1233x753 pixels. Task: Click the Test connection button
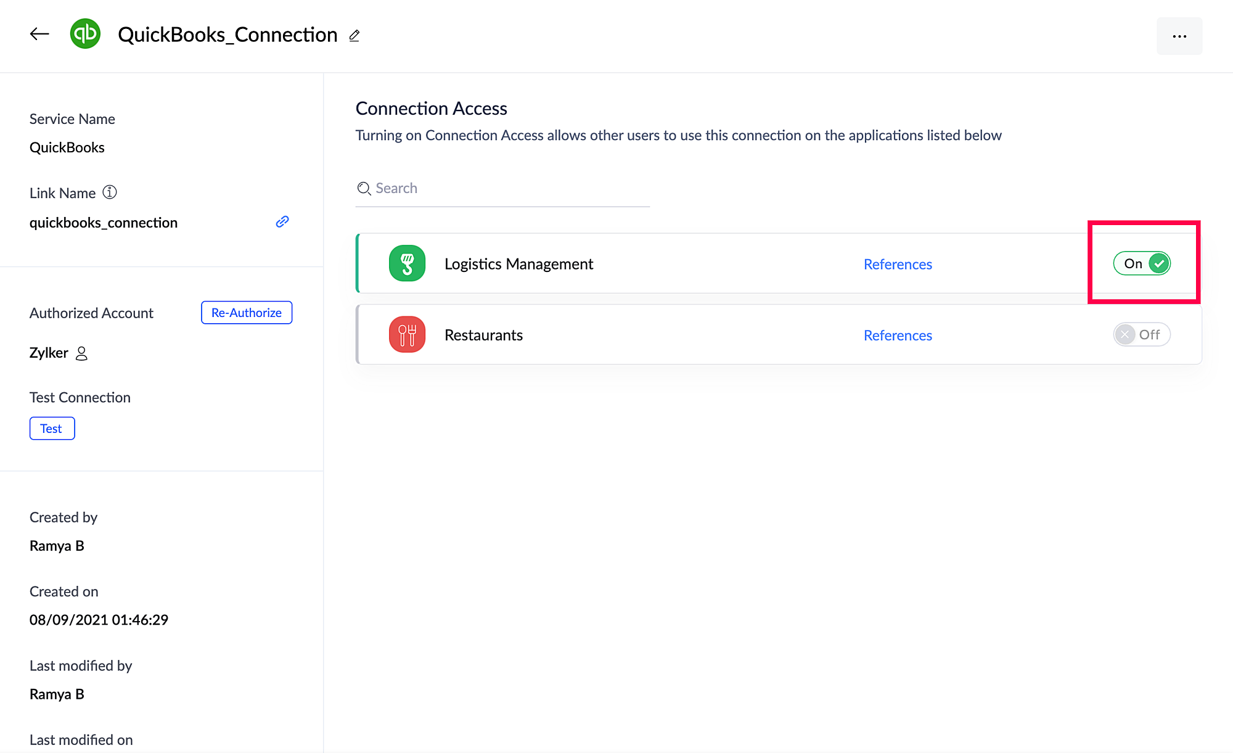[52, 429]
